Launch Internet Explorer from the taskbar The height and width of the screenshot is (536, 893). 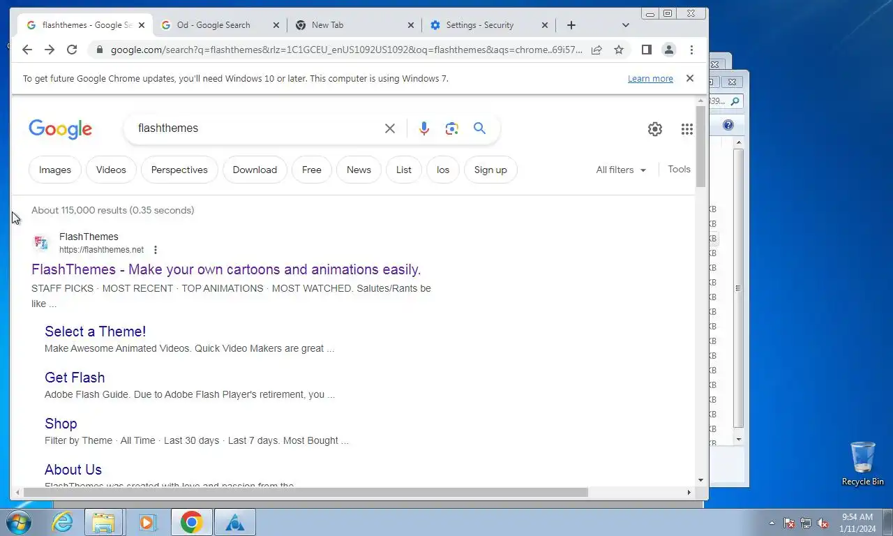click(x=63, y=522)
